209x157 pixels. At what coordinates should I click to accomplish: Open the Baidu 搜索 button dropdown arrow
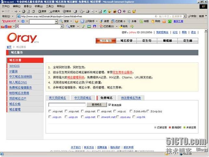click(78, 26)
